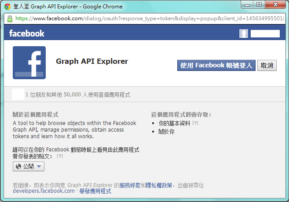Log in with the 使用 Facebook 帳號登入 button
The image size is (289, 202).
pyautogui.click(x=216, y=65)
